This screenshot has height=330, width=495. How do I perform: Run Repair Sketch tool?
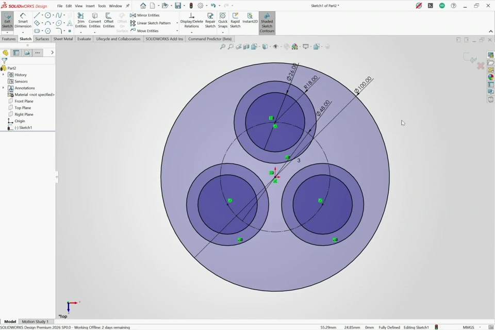[210, 21]
